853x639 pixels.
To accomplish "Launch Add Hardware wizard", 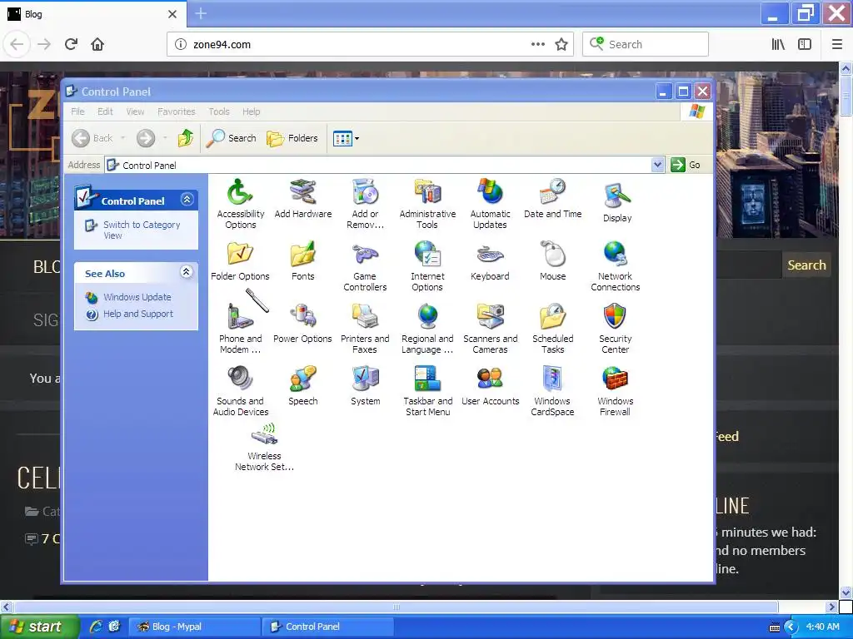I will pos(303,200).
